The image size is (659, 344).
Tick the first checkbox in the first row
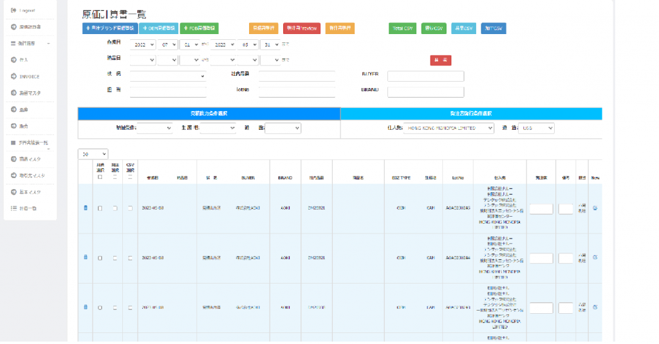click(100, 208)
